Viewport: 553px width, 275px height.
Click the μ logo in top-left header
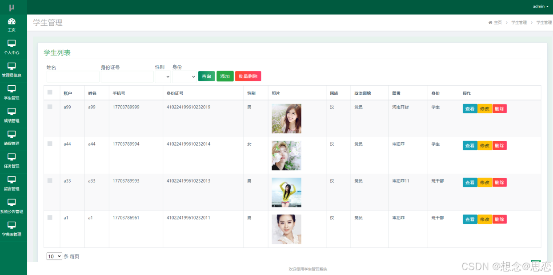[12, 7]
